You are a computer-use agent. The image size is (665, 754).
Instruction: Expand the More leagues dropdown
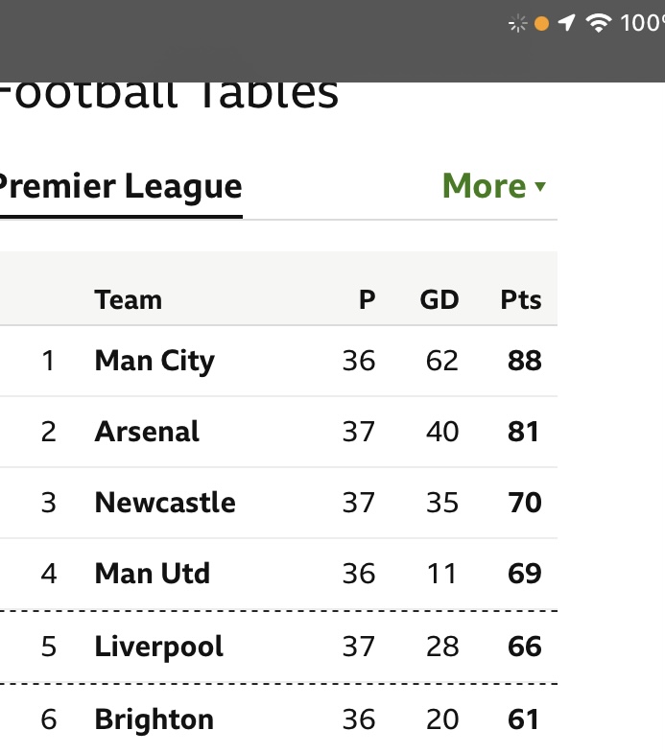493,185
